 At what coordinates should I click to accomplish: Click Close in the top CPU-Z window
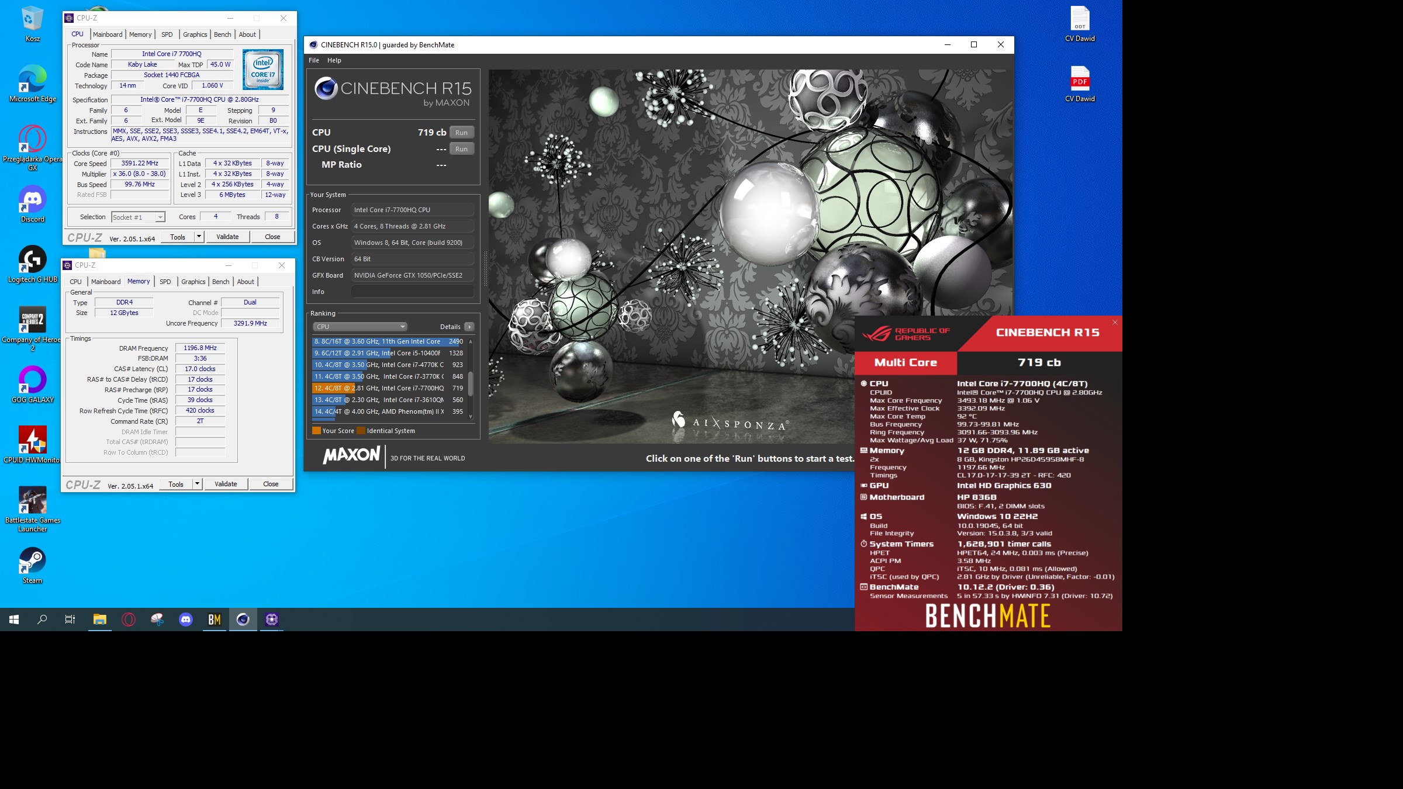point(272,237)
